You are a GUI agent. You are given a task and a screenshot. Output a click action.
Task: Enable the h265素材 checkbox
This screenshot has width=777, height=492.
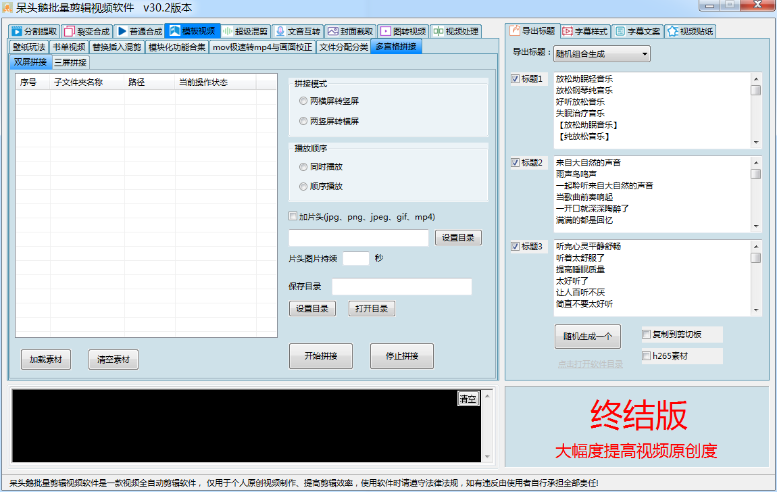pos(646,355)
